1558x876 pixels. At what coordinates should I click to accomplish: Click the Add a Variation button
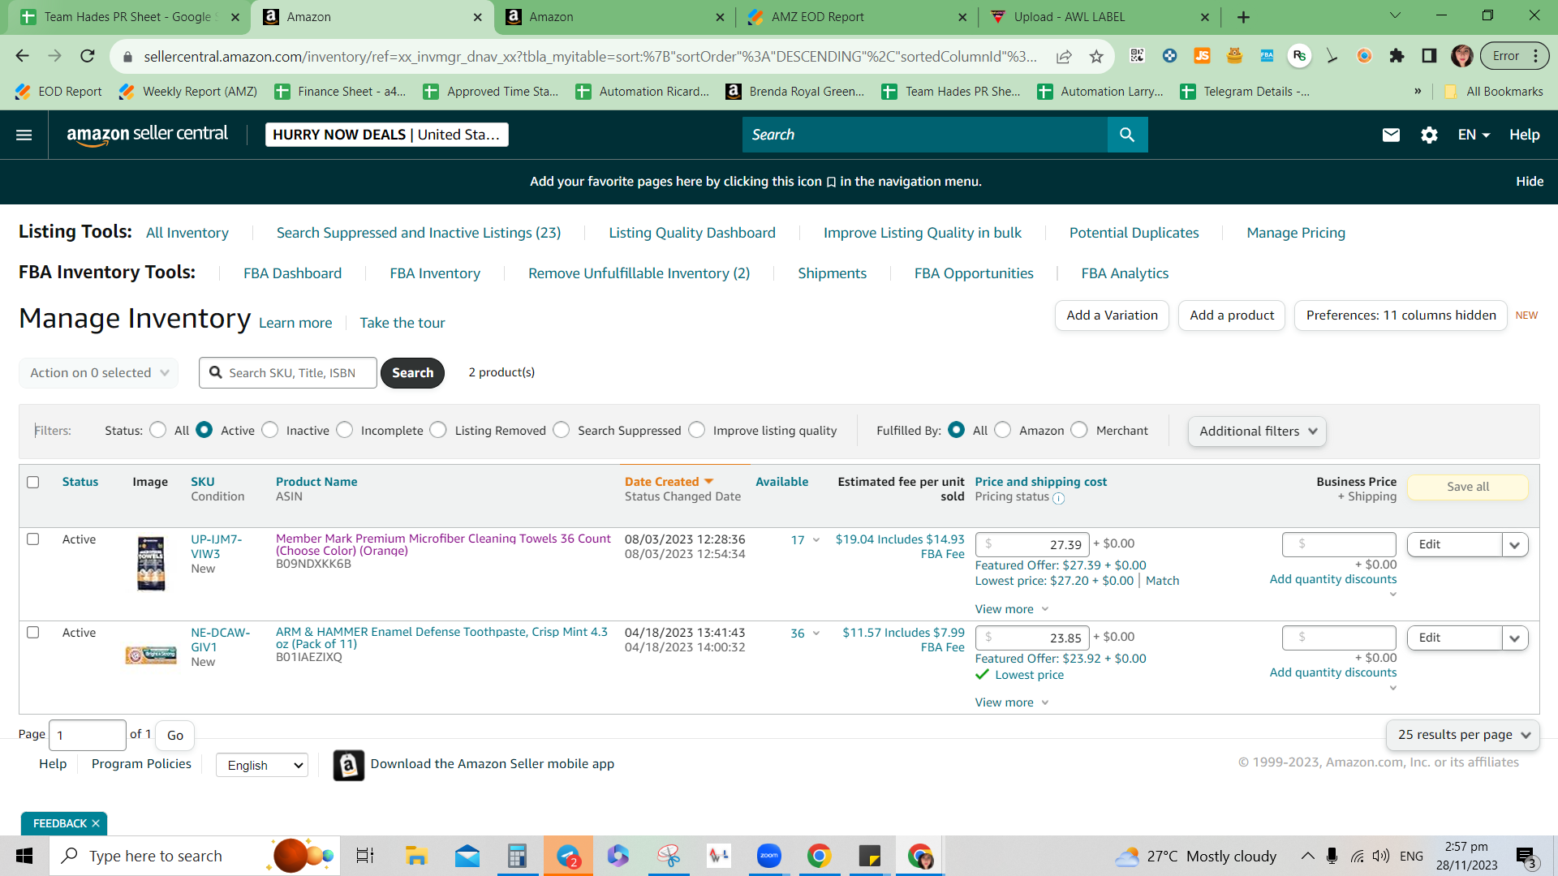pyautogui.click(x=1112, y=316)
